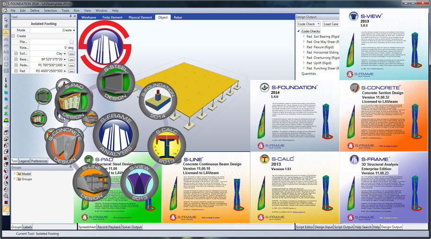Select Quantities in Design Output tree
Screen dimensions: 431x239
pyautogui.click(x=309, y=74)
